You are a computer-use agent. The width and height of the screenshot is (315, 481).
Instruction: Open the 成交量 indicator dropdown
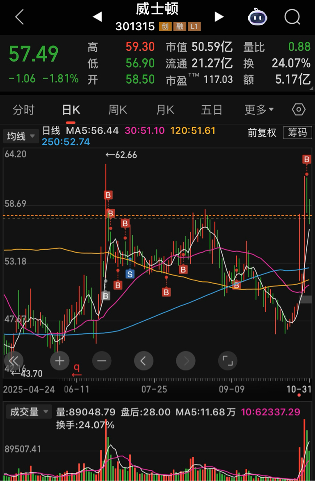(29, 412)
